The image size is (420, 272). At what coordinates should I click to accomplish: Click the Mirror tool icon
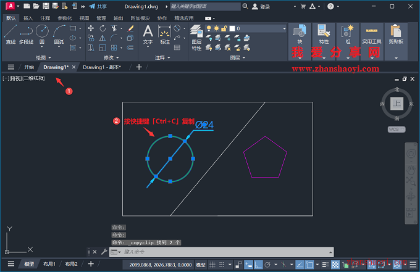(103, 38)
